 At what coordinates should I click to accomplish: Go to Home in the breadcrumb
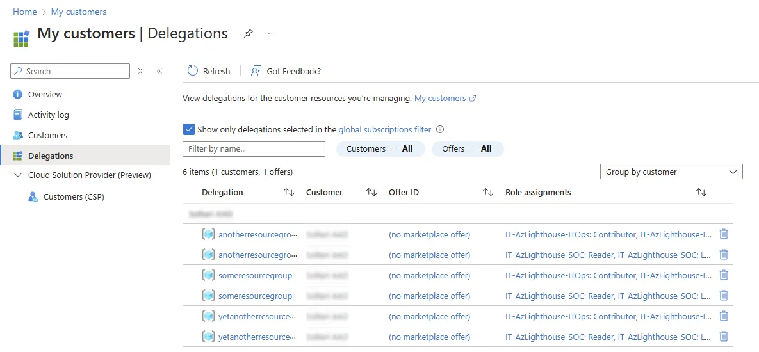(x=25, y=12)
